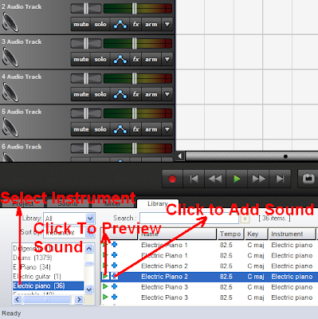Click the speaker icon of 5 Audio Track
Image resolution: width=318 pixels, height=319 pixels.
pyautogui.click(x=10, y=128)
